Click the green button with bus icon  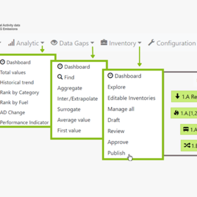[189, 129]
